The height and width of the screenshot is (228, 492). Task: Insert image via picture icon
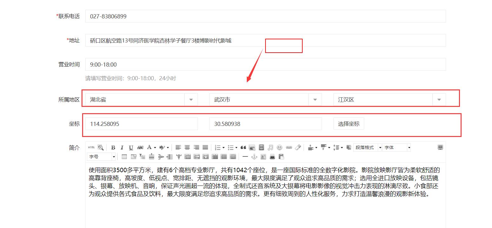tap(252, 147)
